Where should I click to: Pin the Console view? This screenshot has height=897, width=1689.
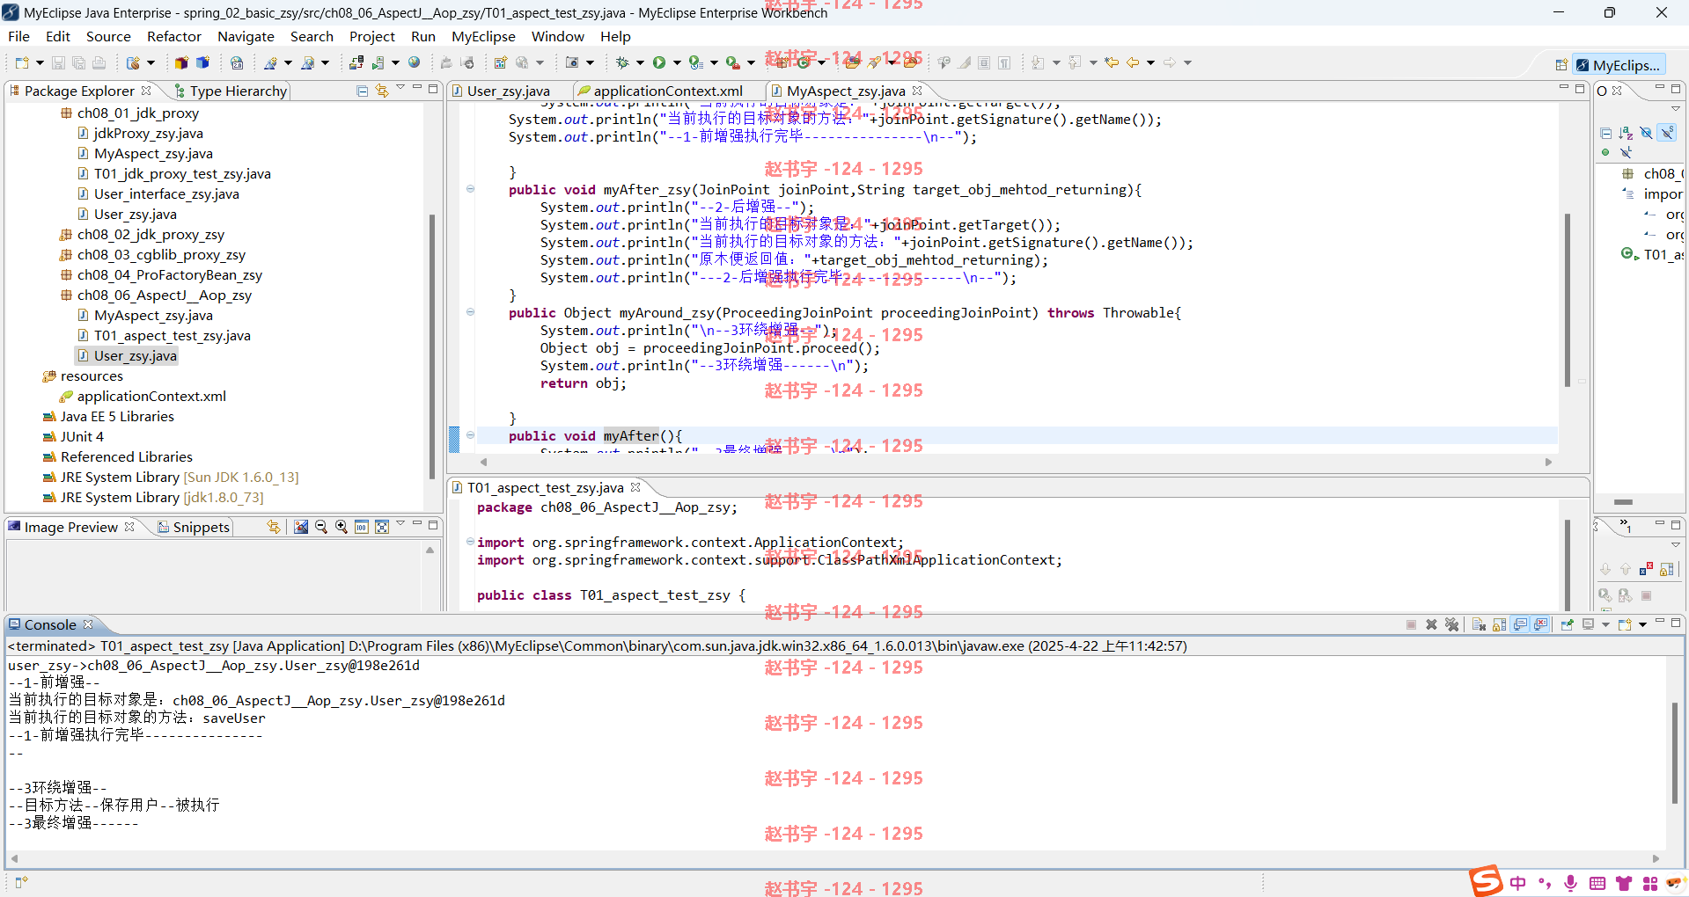pyautogui.click(x=1567, y=624)
